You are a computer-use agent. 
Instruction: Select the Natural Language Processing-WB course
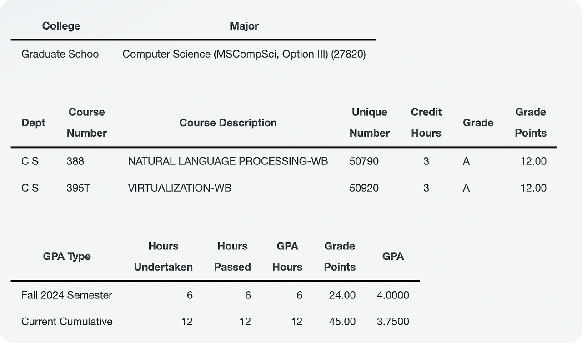pyautogui.click(x=228, y=161)
